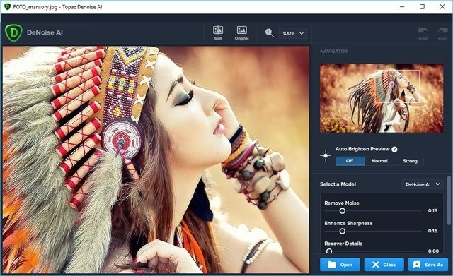This screenshot has width=453, height=276.
Task: Click the settings panel vertical scrollbar
Action: click(449, 200)
